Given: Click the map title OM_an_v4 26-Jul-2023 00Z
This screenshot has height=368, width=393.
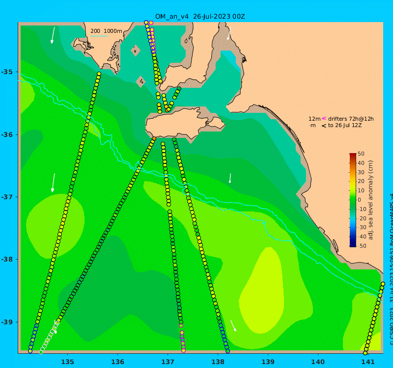Looking at the screenshot, I should click(x=200, y=17).
